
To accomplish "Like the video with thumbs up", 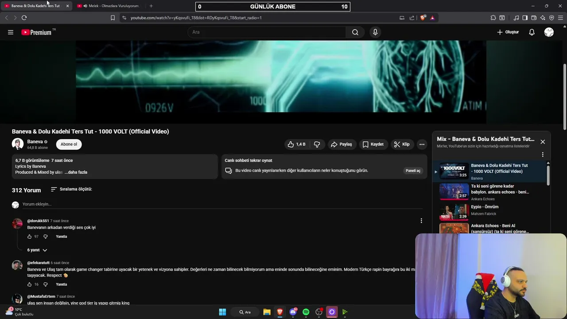I will tap(297, 144).
